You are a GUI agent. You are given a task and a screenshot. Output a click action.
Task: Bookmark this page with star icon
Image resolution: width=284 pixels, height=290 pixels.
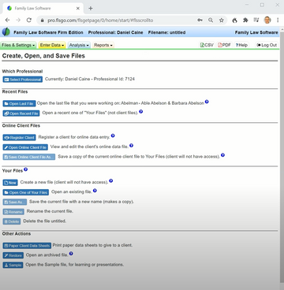(x=222, y=20)
